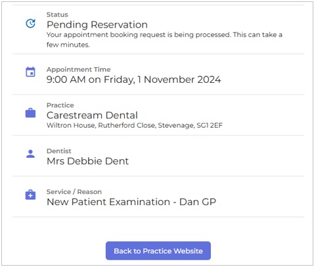Click the November 2024 date text
The image size is (314, 267).
pos(182,80)
